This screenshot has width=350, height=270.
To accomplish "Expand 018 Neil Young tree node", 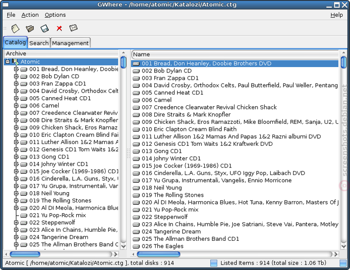I will [16, 193].
